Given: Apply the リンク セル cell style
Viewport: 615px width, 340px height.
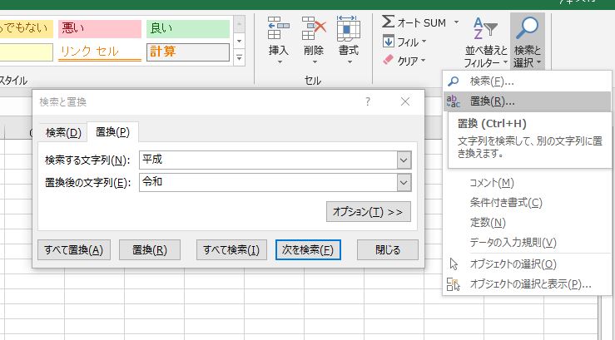Looking at the screenshot, I should (100, 52).
